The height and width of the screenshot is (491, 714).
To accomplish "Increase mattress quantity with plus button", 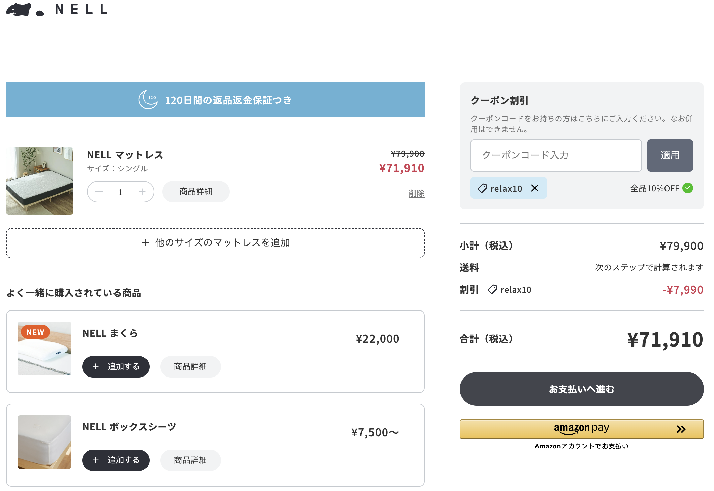I will pyautogui.click(x=142, y=192).
